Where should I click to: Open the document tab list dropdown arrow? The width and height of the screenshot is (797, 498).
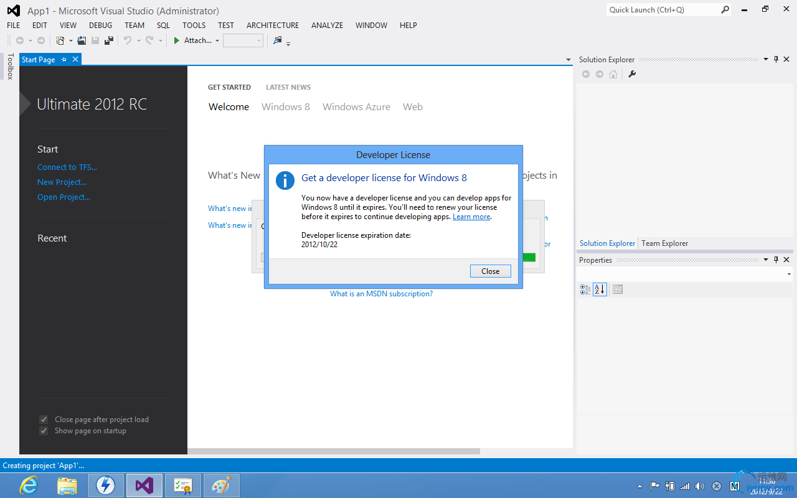pyautogui.click(x=568, y=60)
